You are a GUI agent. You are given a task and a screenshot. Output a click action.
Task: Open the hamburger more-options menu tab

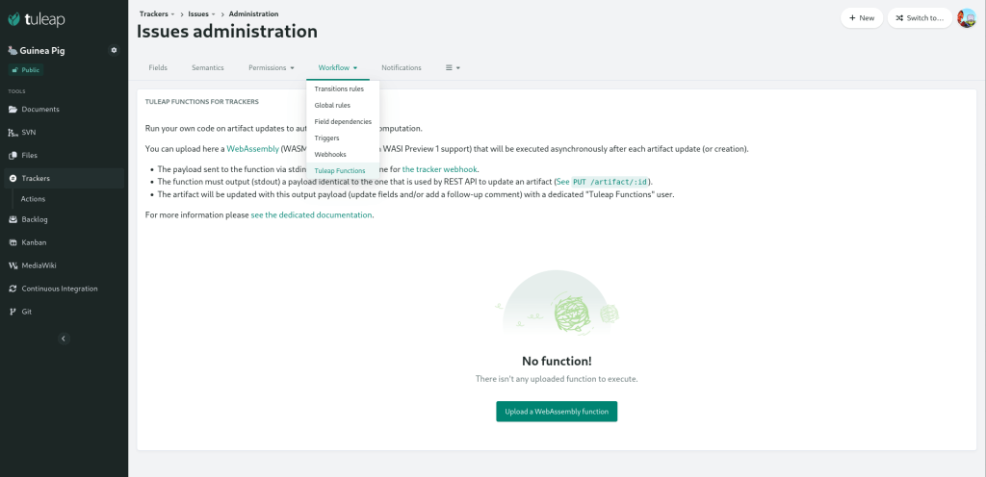coord(453,67)
